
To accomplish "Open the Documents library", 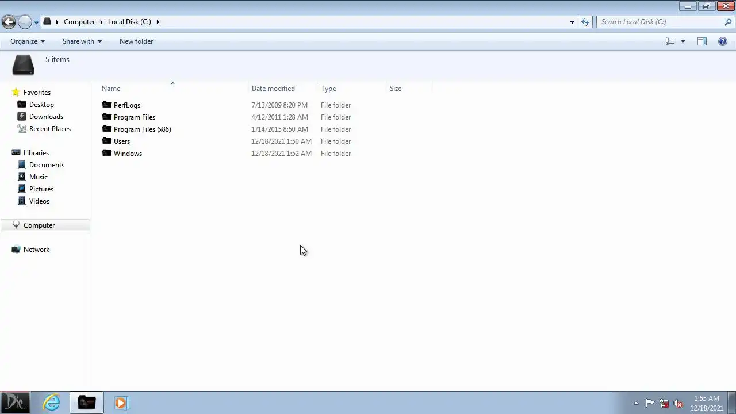I will point(47,165).
